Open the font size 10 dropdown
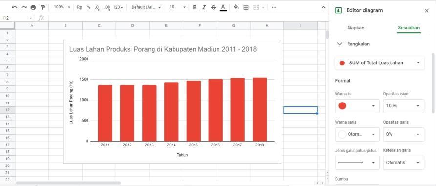 coord(177,7)
